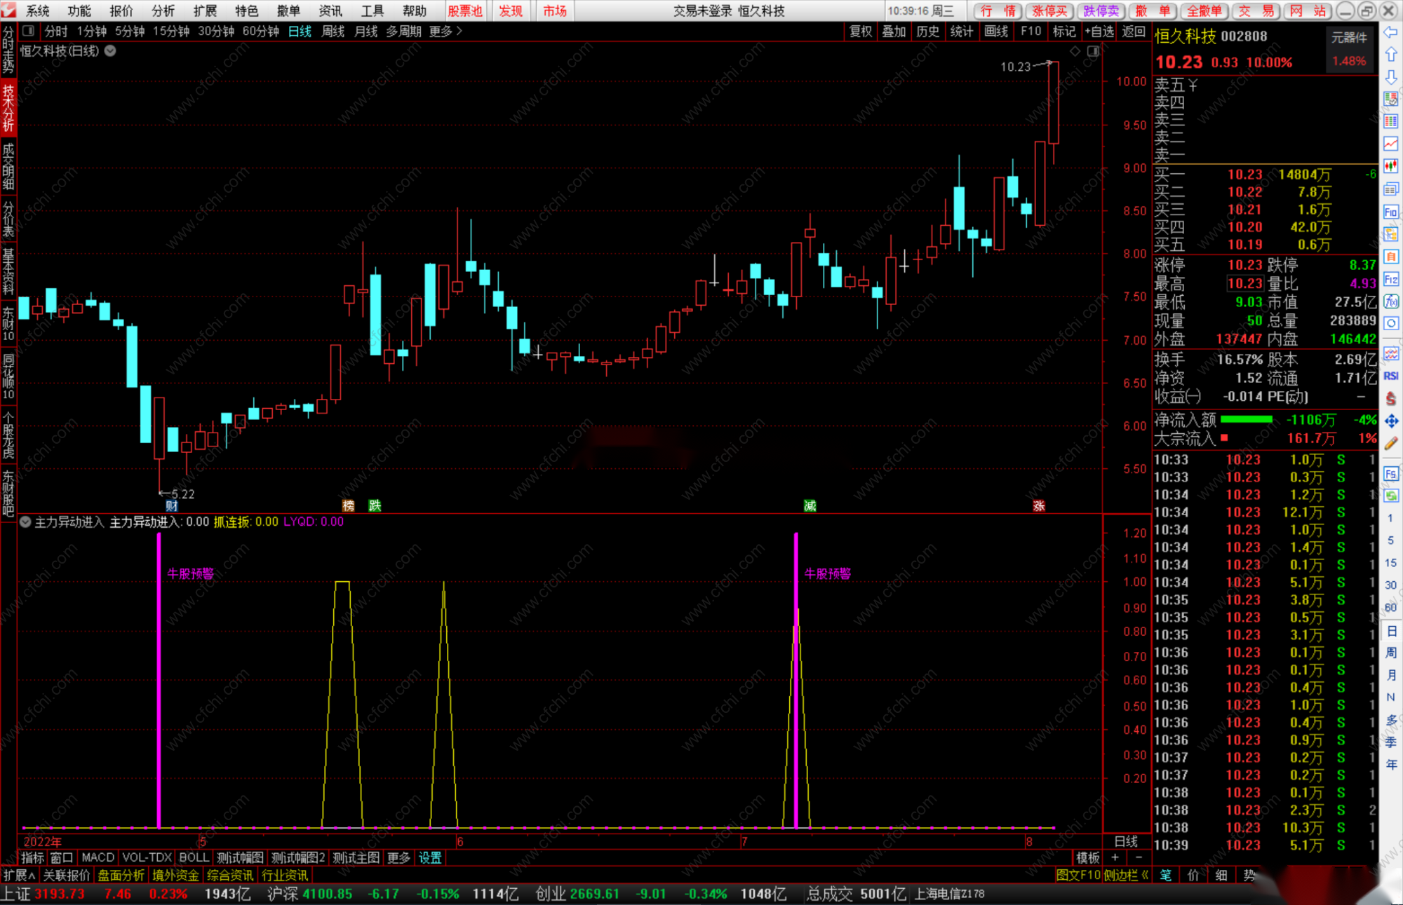Click the RSI indicator icon
1403x905 pixels.
(1390, 376)
